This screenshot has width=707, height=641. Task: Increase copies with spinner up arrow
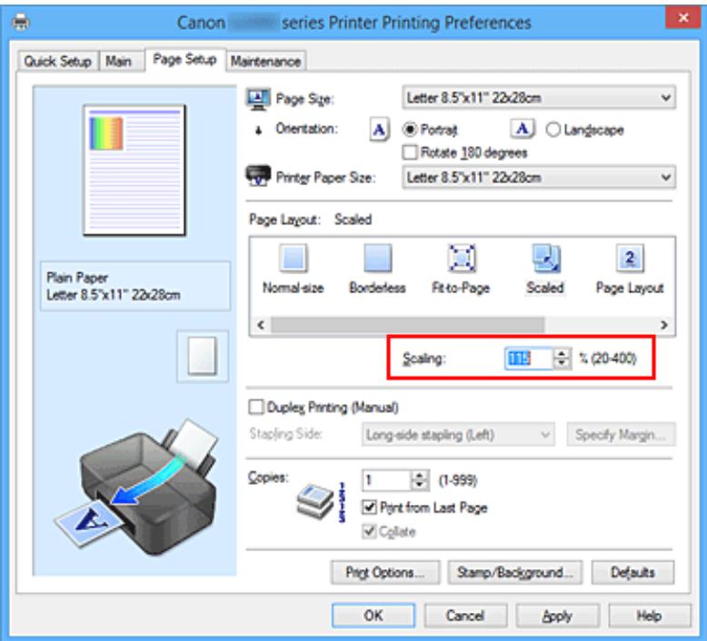420,476
